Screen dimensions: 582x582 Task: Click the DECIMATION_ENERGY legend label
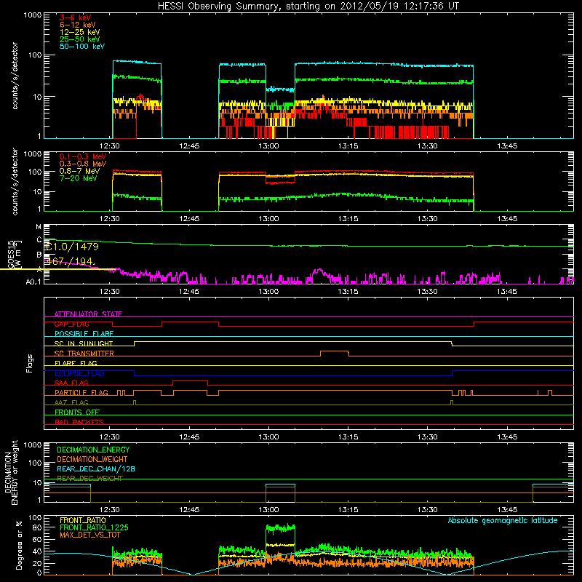[x=93, y=450]
